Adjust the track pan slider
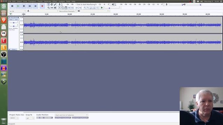223x125 pixels. (14, 26)
